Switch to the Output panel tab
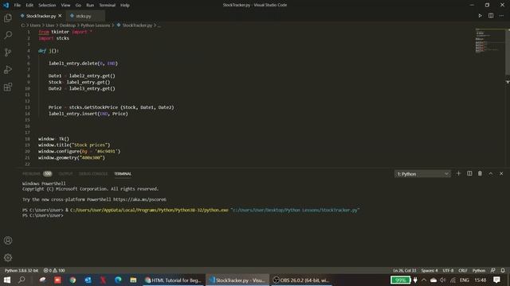The height and width of the screenshot is (286, 510). pos(65,174)
